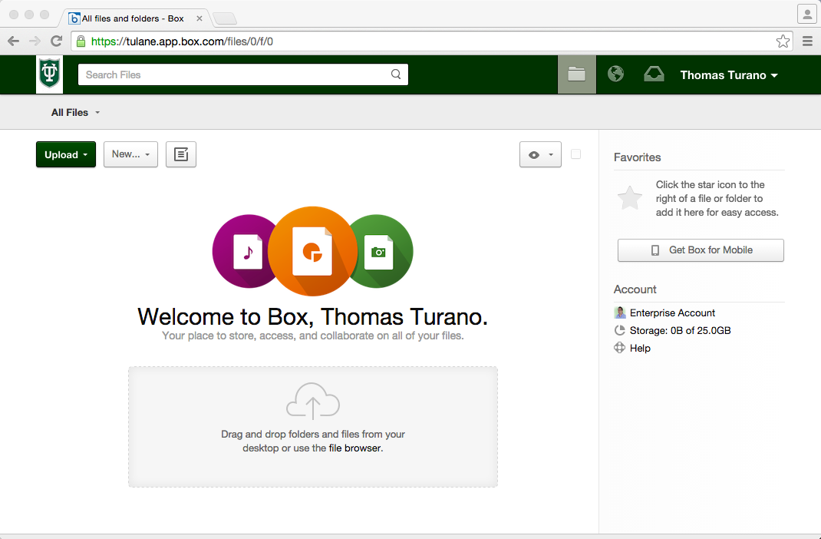Open a new browser tab
Viewport: 821px width, 539px height.
pyautogui.click(x=225, y=19)
